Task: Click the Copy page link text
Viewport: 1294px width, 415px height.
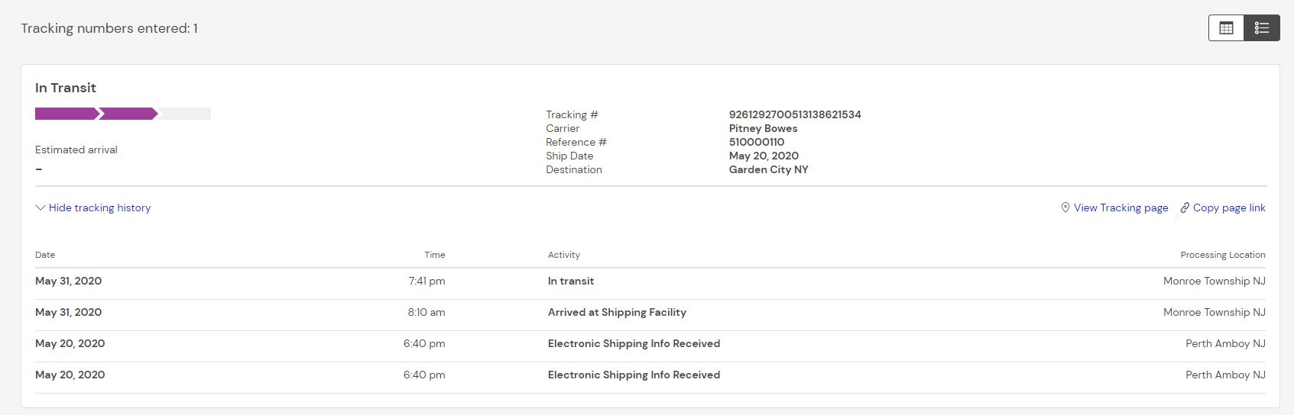Action: pyautogui.click(x=1229, y=207)
